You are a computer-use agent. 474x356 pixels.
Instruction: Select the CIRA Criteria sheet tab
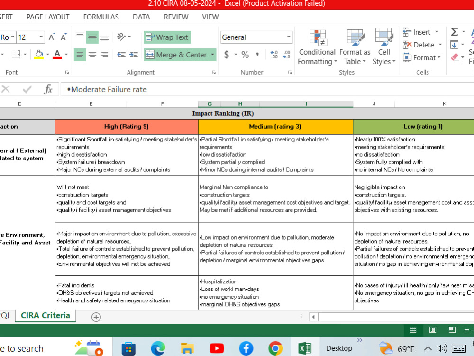46,316
